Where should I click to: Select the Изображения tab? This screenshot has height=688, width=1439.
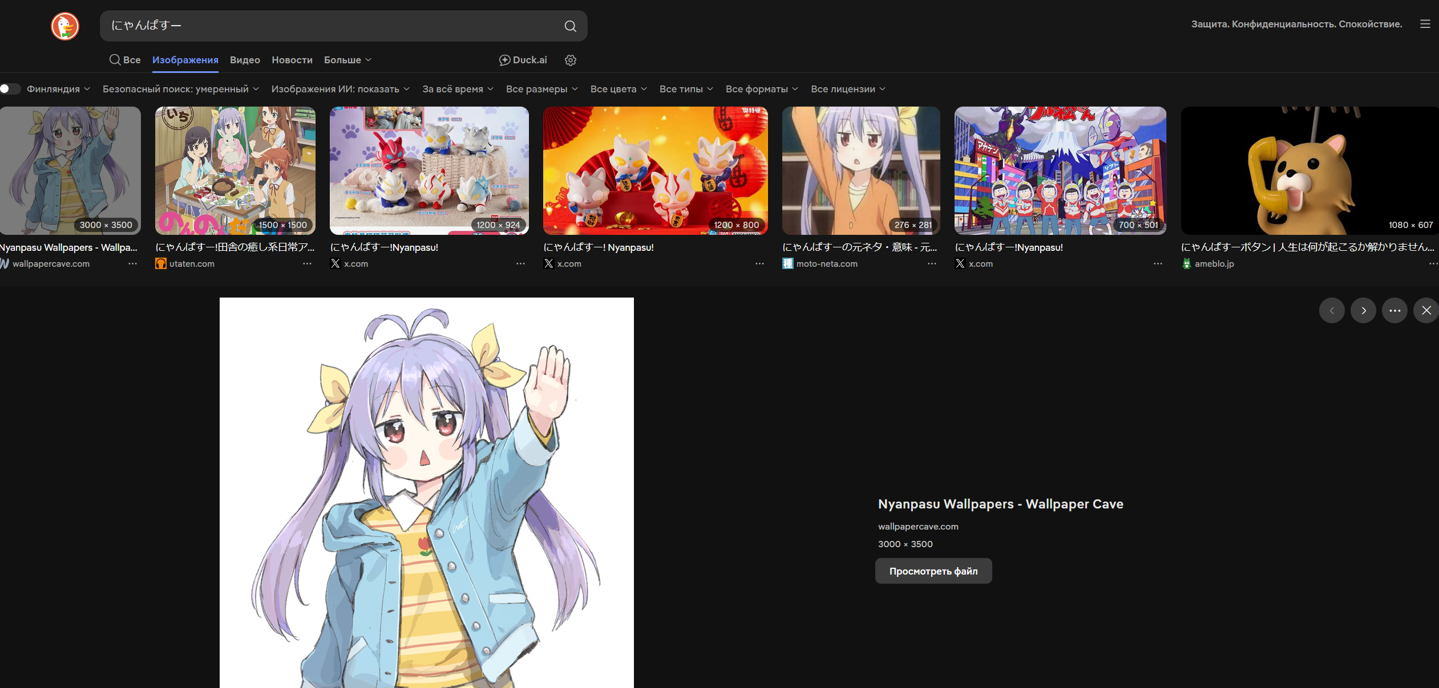185,60
